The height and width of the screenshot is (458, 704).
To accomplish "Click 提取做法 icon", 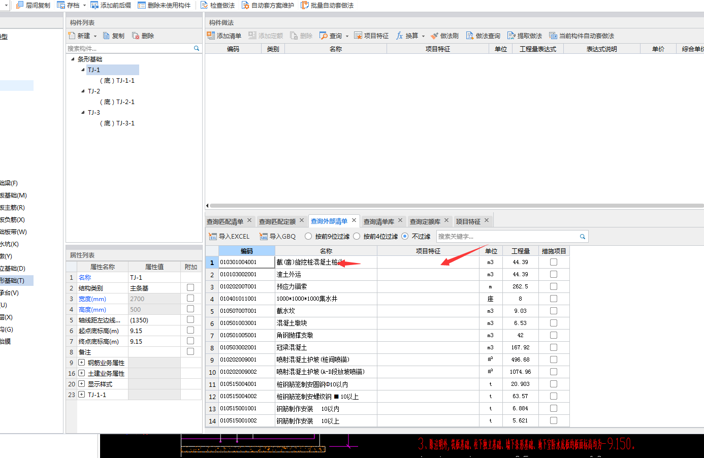I will 511,36.
